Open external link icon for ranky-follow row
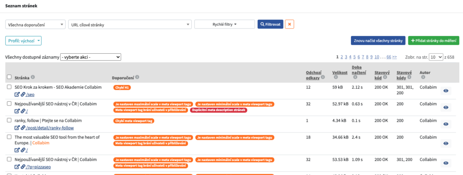 (17, 128)
